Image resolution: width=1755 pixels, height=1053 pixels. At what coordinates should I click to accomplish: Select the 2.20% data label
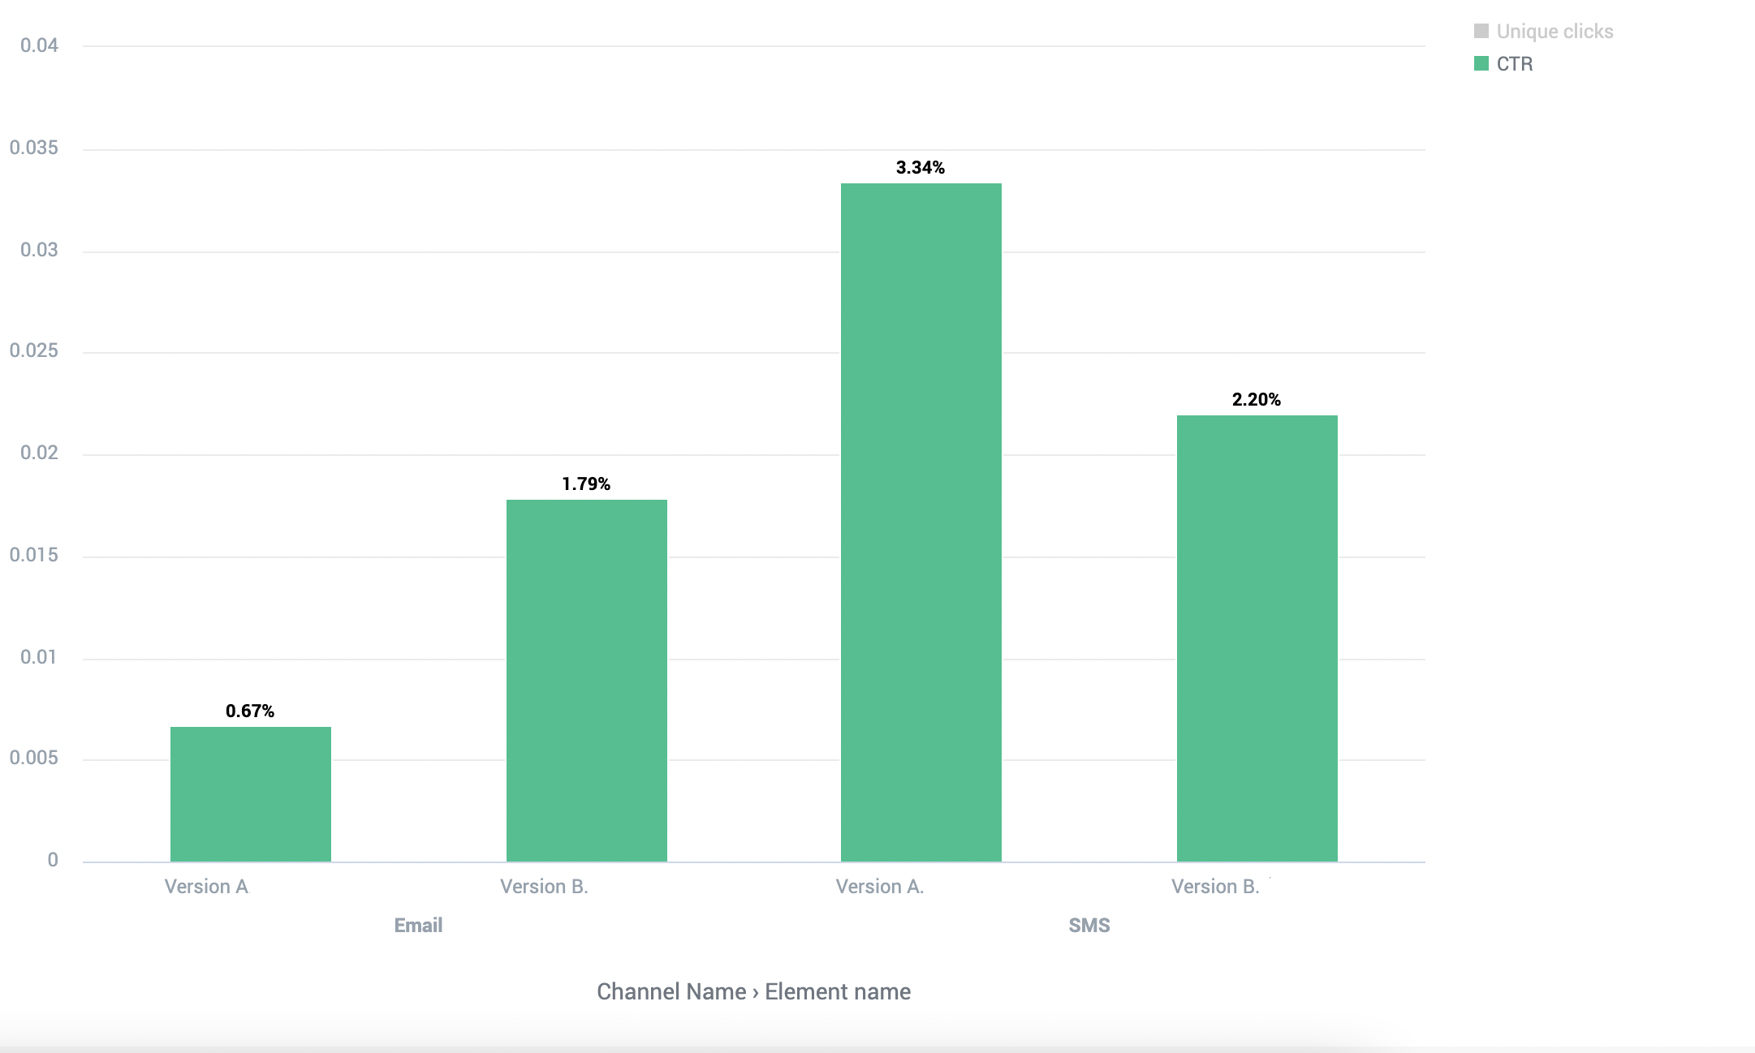tap(1257, 399)
